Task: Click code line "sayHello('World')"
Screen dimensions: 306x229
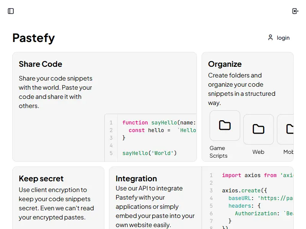Action: [x=150, y=153]
